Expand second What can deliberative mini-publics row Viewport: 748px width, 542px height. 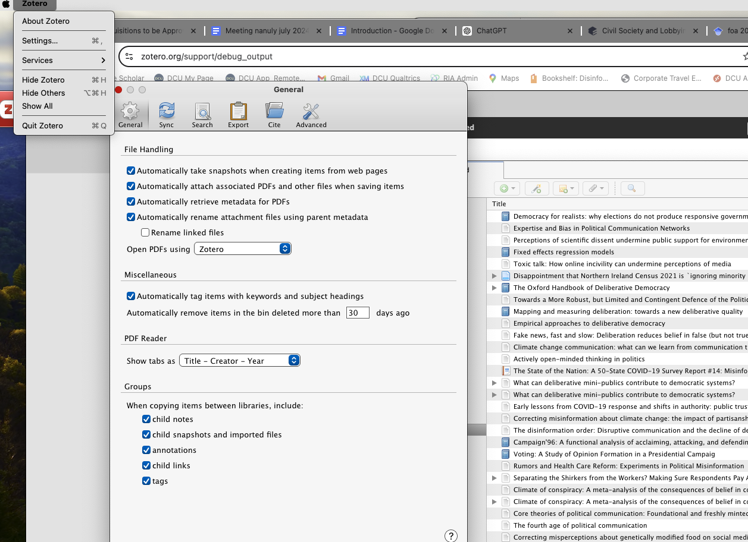(x=494, y=395)
